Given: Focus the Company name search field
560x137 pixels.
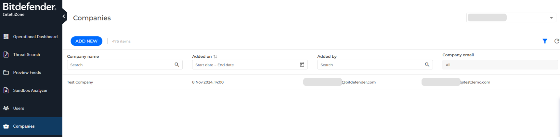Looking at the screenshot, I should (x=121, y=65).
